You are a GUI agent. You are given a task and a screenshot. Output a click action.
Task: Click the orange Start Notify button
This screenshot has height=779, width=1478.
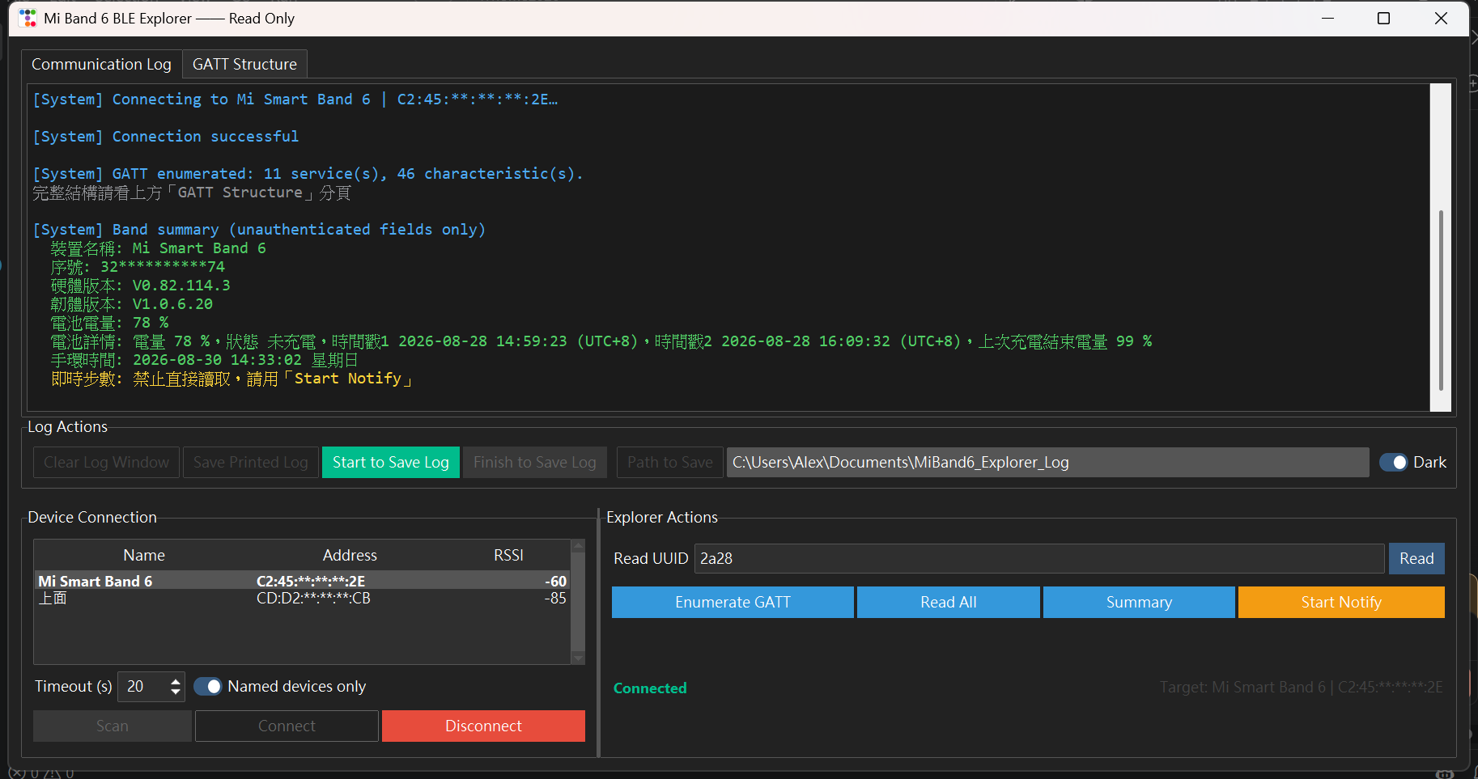[1341, 602]
